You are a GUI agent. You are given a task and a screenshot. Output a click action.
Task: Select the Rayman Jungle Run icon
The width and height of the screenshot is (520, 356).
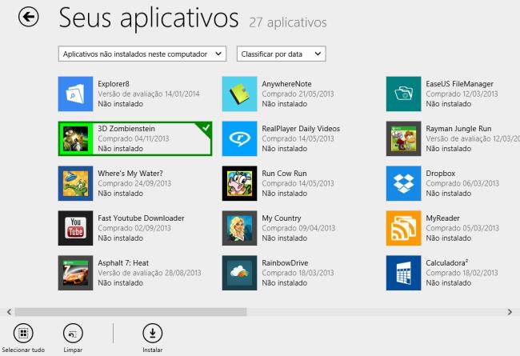click(x=403, y=138)
